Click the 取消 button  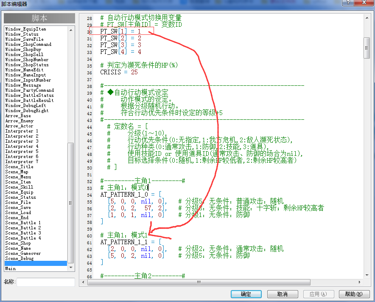(283, 294)
